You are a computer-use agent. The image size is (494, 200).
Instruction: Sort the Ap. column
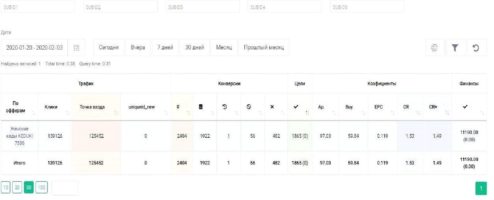click(x=325, y=107)
